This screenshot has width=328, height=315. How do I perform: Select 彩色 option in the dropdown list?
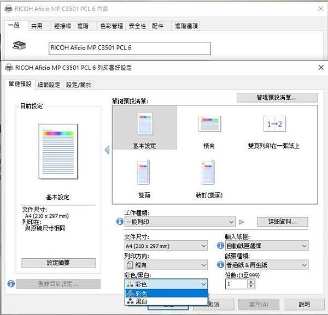tap(166, 294)
